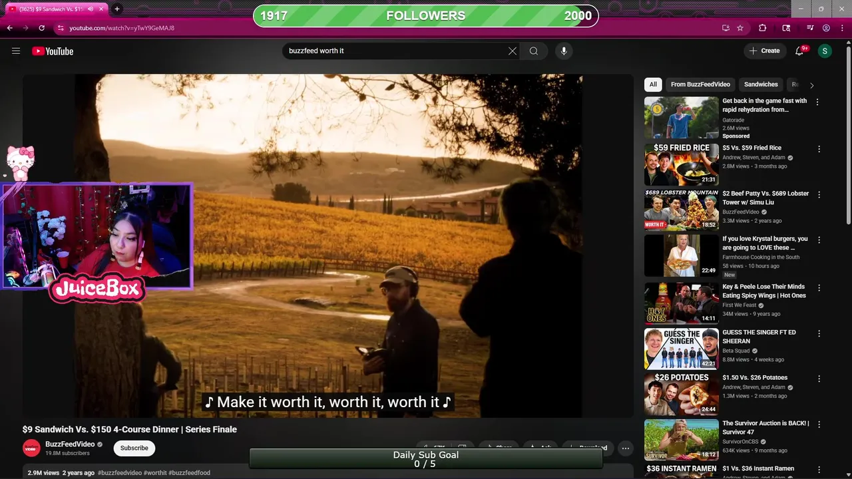Start voice search with the microphone

click(x=564, y=51)
